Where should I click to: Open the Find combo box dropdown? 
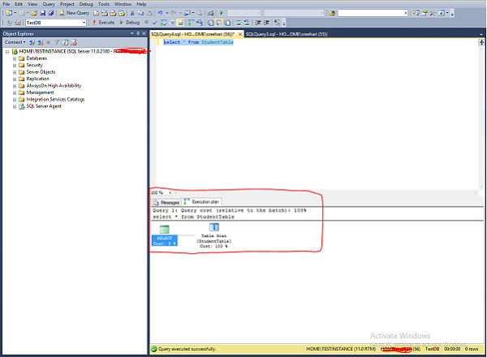[x=406, y=13]
